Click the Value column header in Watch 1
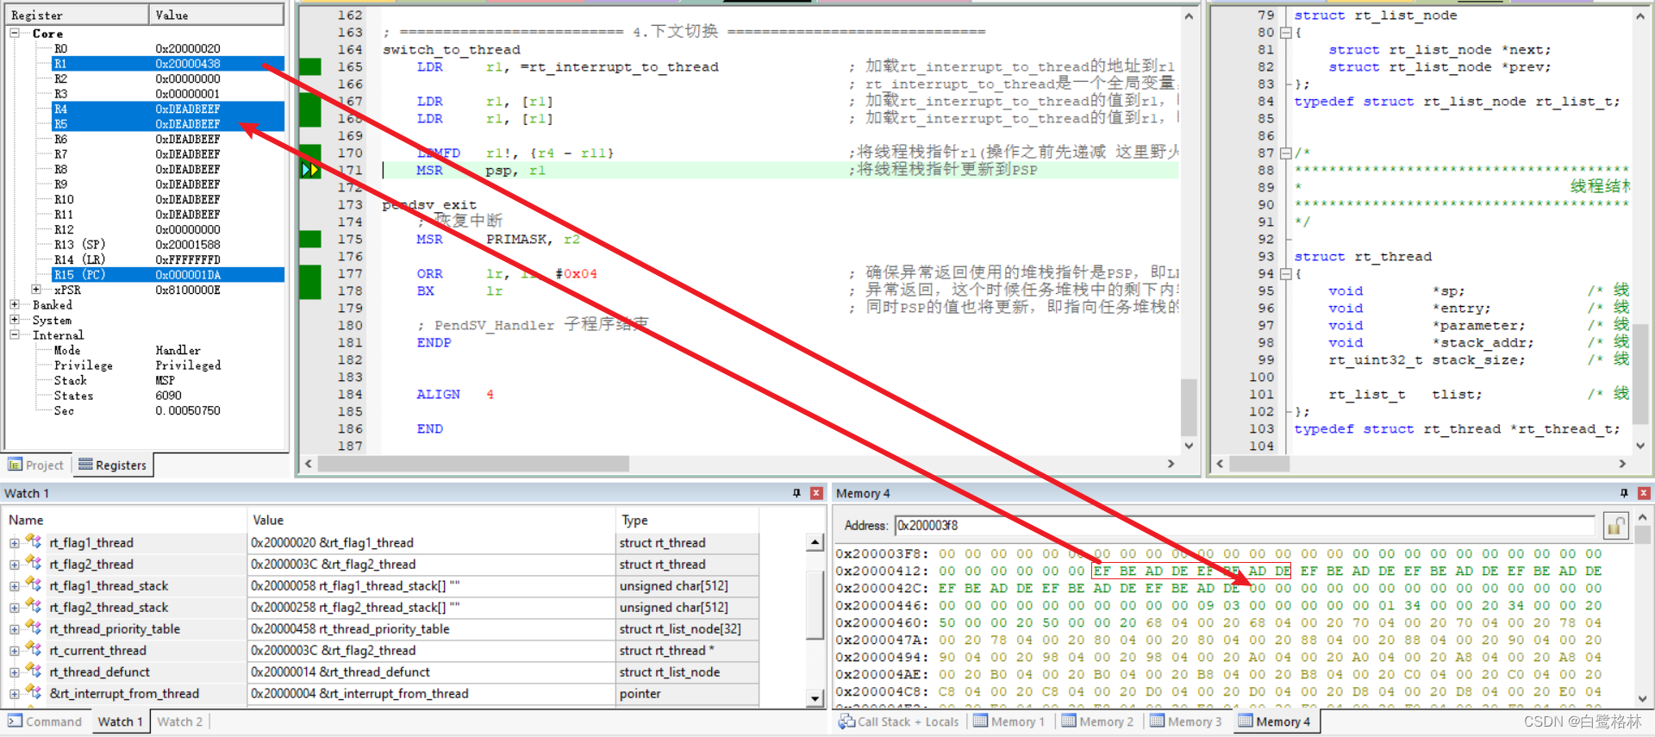This screenshot has height=737, width=1655. click(x=431, y=520)
